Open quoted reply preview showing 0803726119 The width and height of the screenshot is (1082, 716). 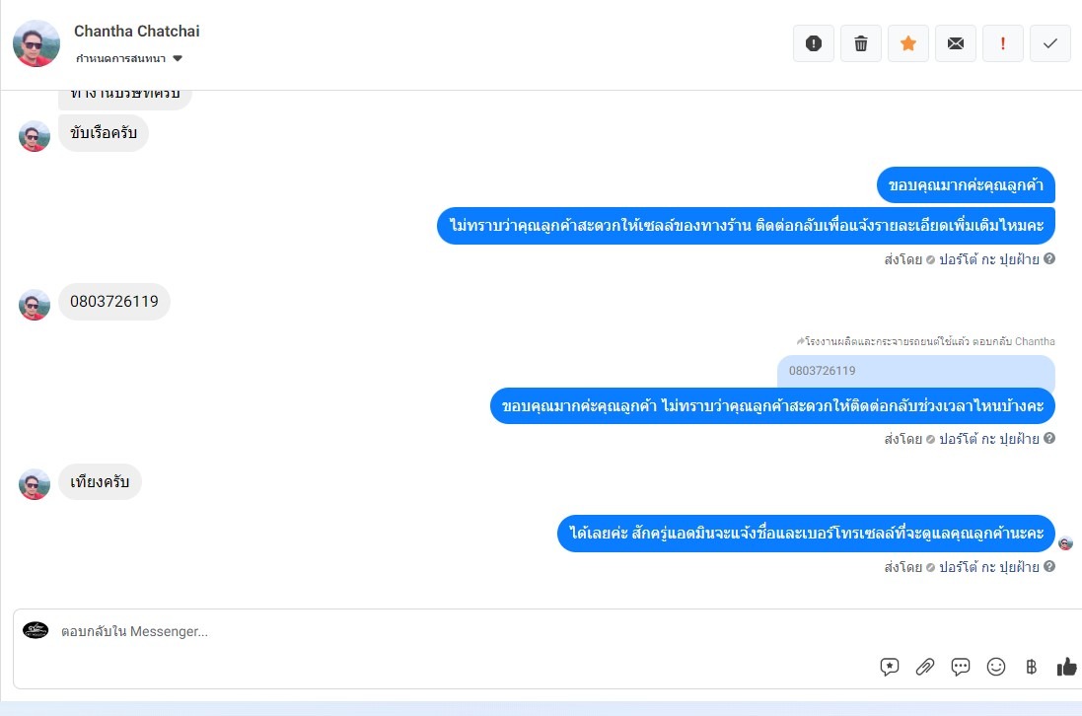click(x=915, y=371)
